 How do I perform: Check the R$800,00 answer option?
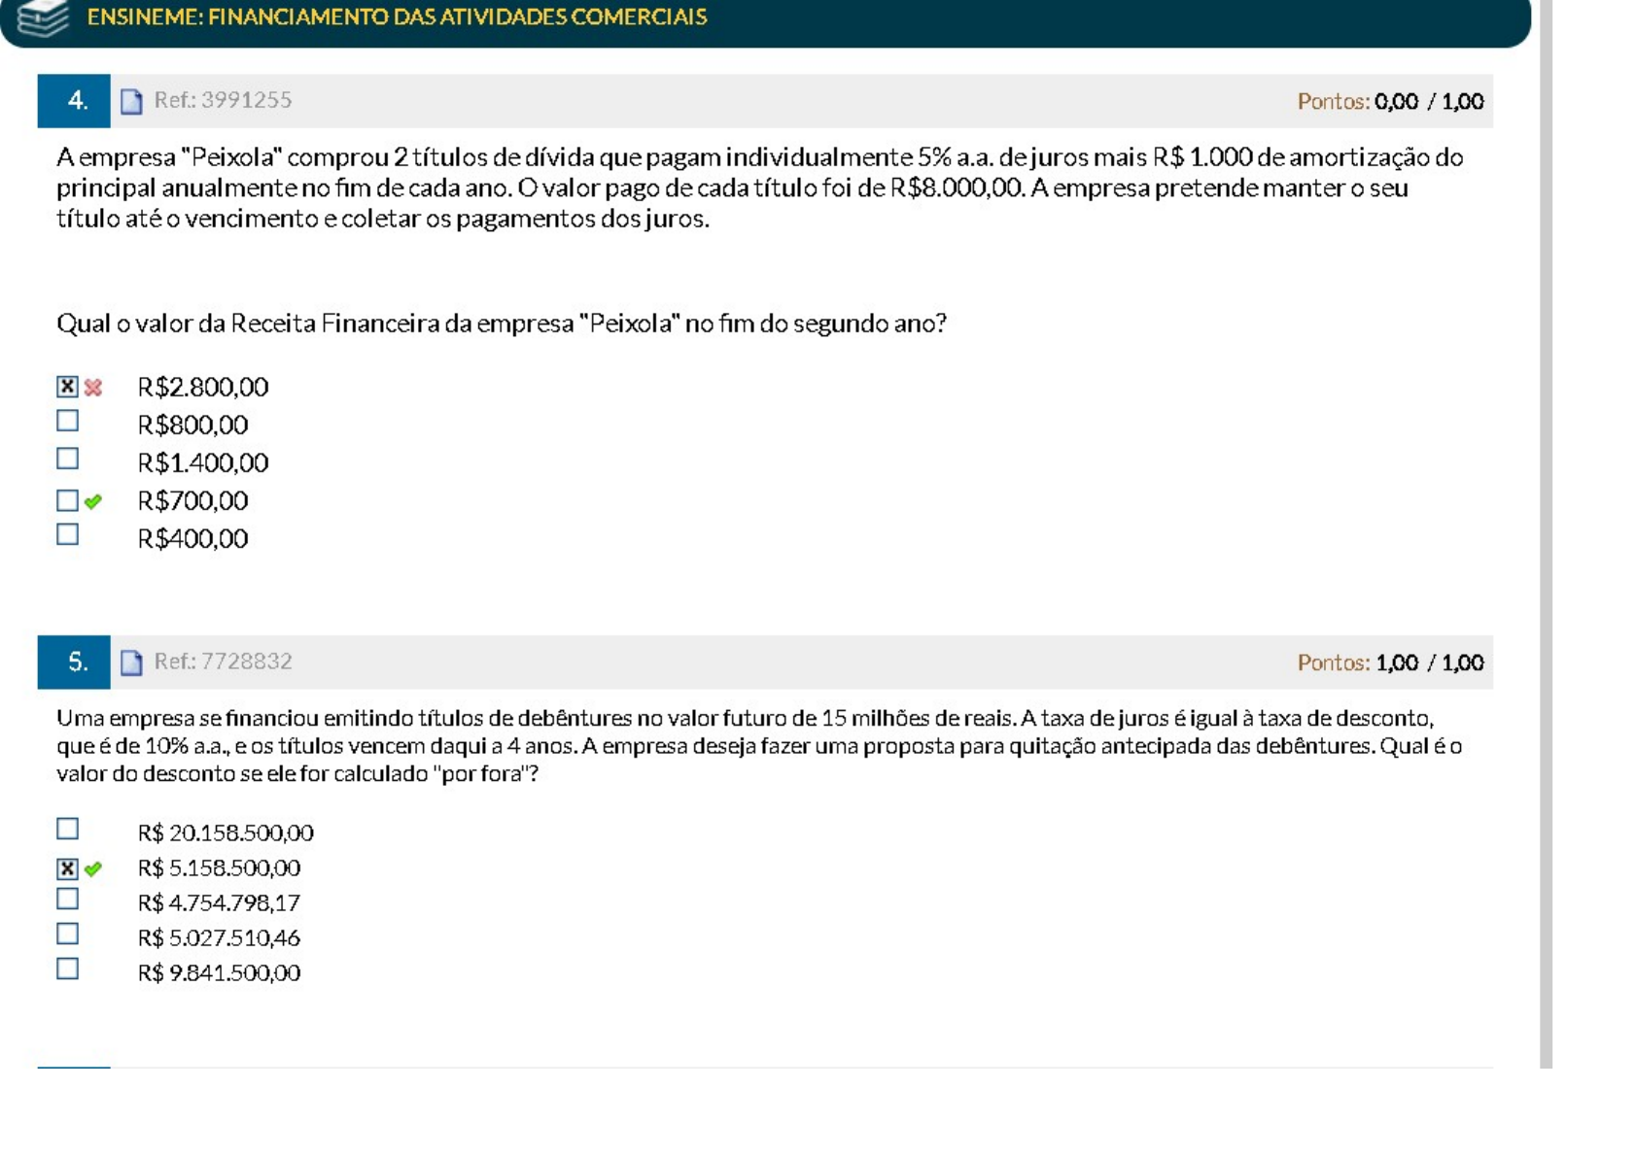tap(67, 421)
